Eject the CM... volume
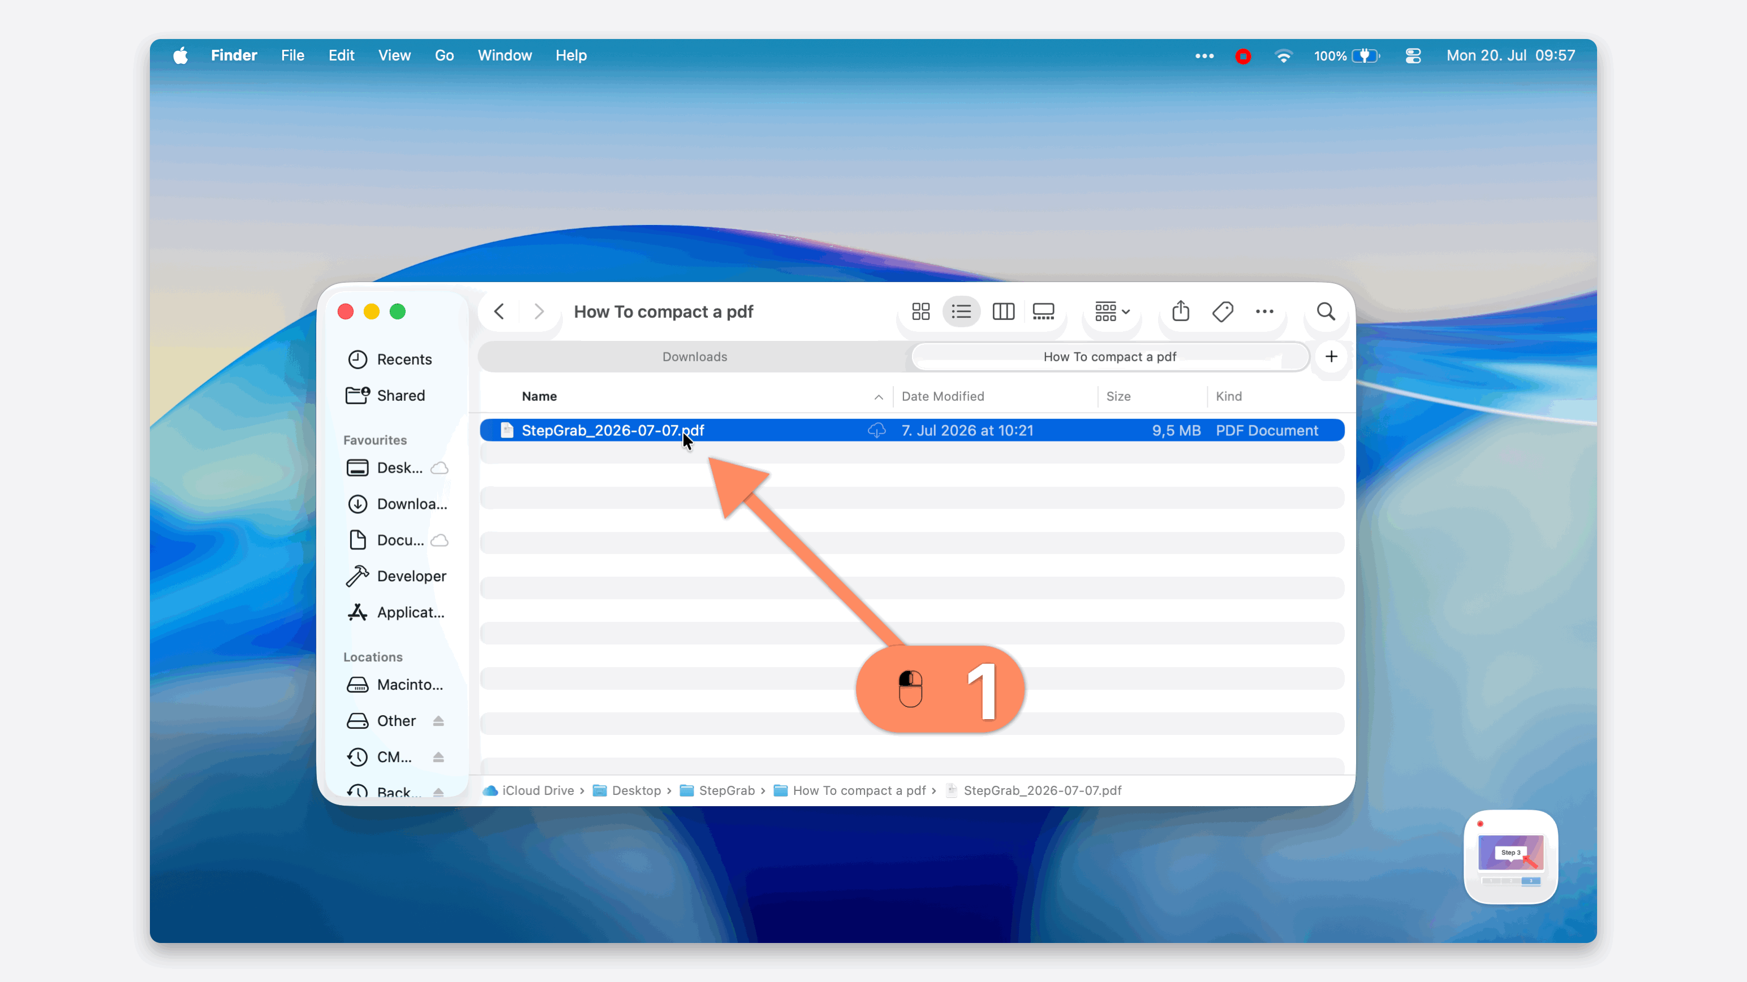The image size is (1747, 982). pos(438,757)
